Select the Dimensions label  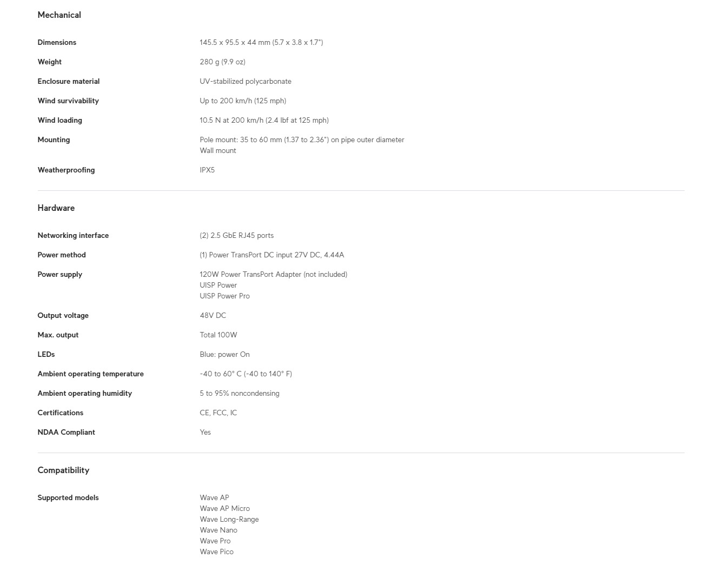tap(57, 43)
